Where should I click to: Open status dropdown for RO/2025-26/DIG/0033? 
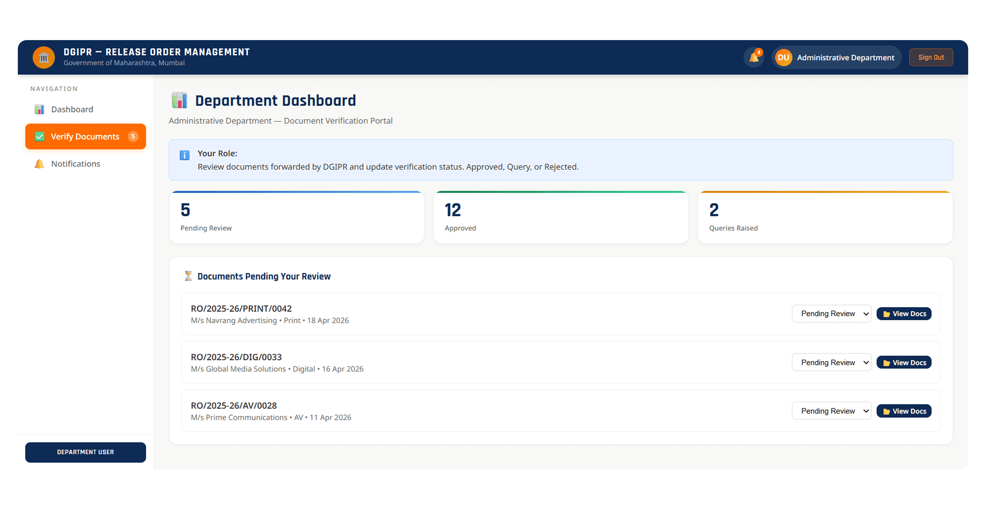tap(831, 362)
